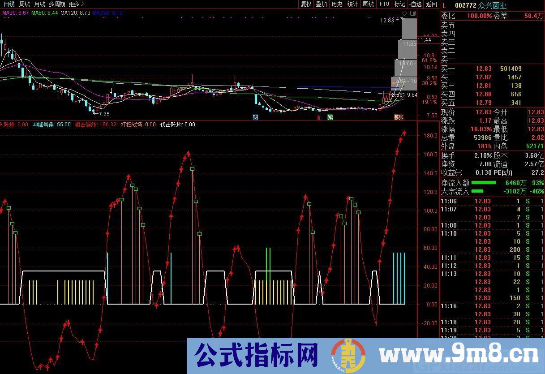Click the 股本 value 3.68亿

pyautogui.click(x=534, y=155)
